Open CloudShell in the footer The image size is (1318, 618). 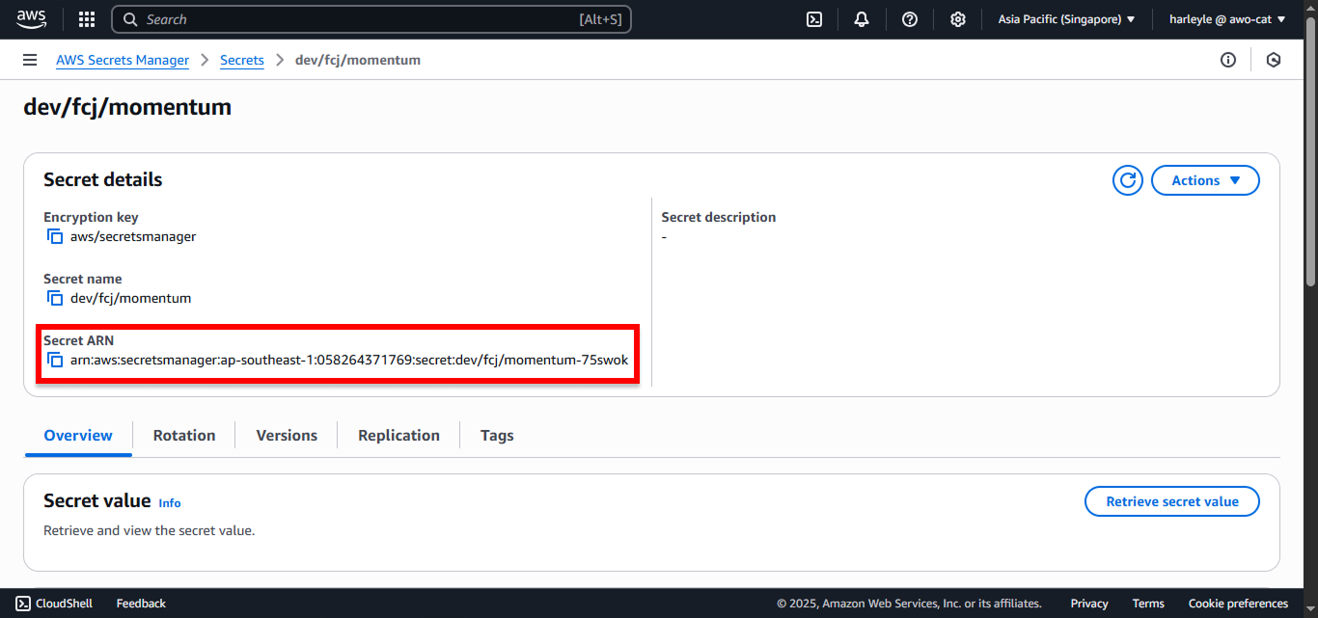tap(54, 604)
